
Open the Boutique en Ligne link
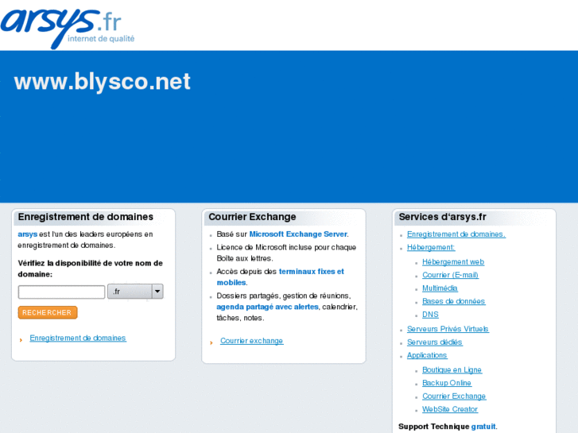coord(452,369)
